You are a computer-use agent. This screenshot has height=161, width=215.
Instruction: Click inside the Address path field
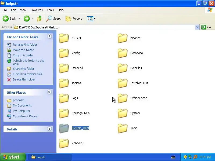[x=104, y=27]
